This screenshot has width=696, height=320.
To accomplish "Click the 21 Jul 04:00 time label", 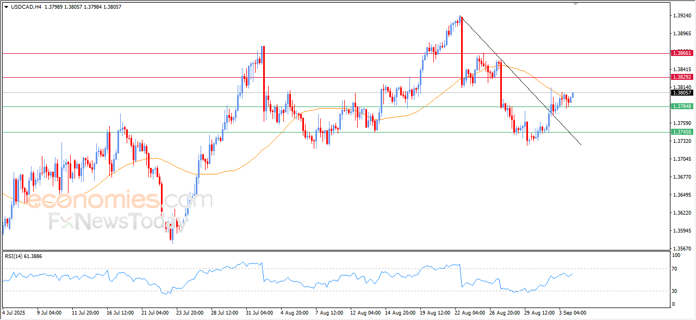I will coord(155,313).
